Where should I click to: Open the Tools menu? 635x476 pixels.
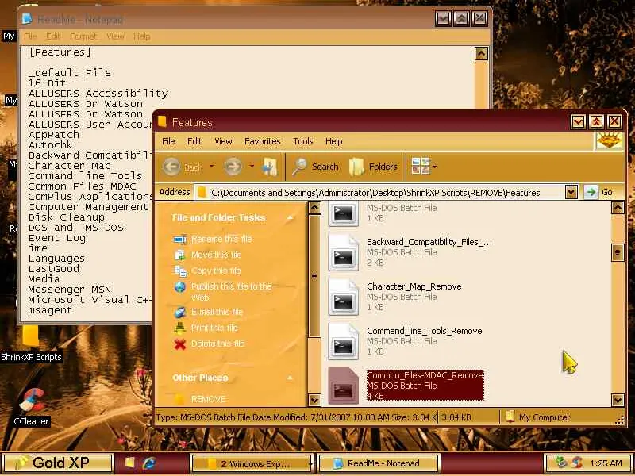tap(303, 141)
